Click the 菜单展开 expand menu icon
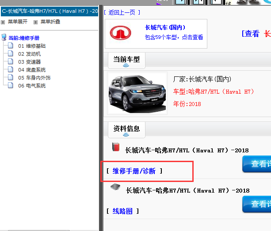Screen dimensions: 271x231 pyautogui.click(x=3, y=22)
